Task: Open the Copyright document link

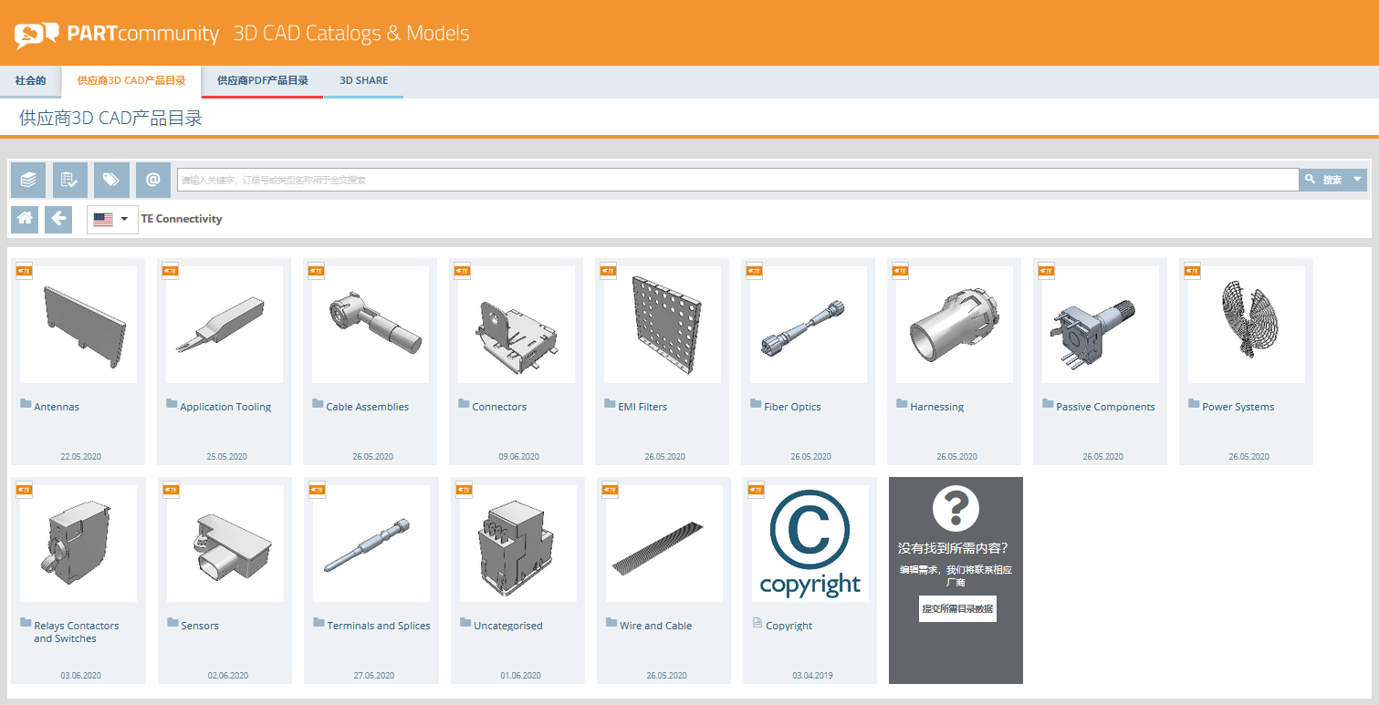Action: (789, 626)
